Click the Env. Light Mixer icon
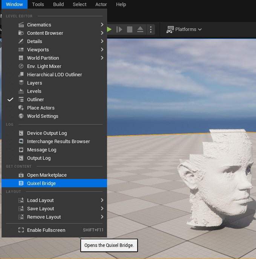This screenshot has width=256, height=259. click(21, 66)
